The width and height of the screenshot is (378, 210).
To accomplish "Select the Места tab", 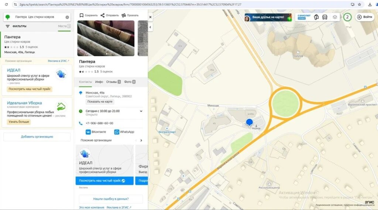I will (64, 26).
